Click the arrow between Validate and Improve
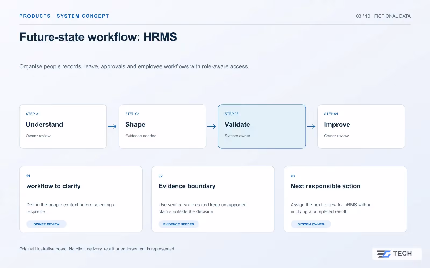 coord(311,126)
